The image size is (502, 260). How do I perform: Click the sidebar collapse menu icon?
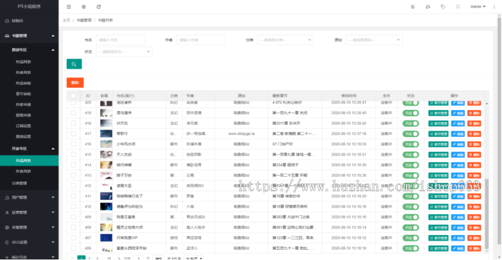[69, 7]
